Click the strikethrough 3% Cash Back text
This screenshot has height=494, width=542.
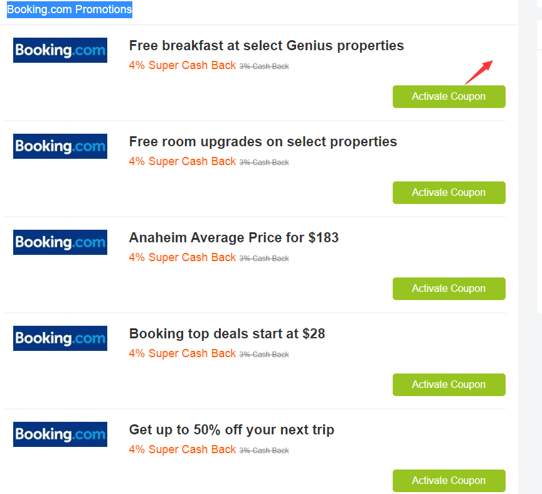pyautogui.click(x=264, y=65)
